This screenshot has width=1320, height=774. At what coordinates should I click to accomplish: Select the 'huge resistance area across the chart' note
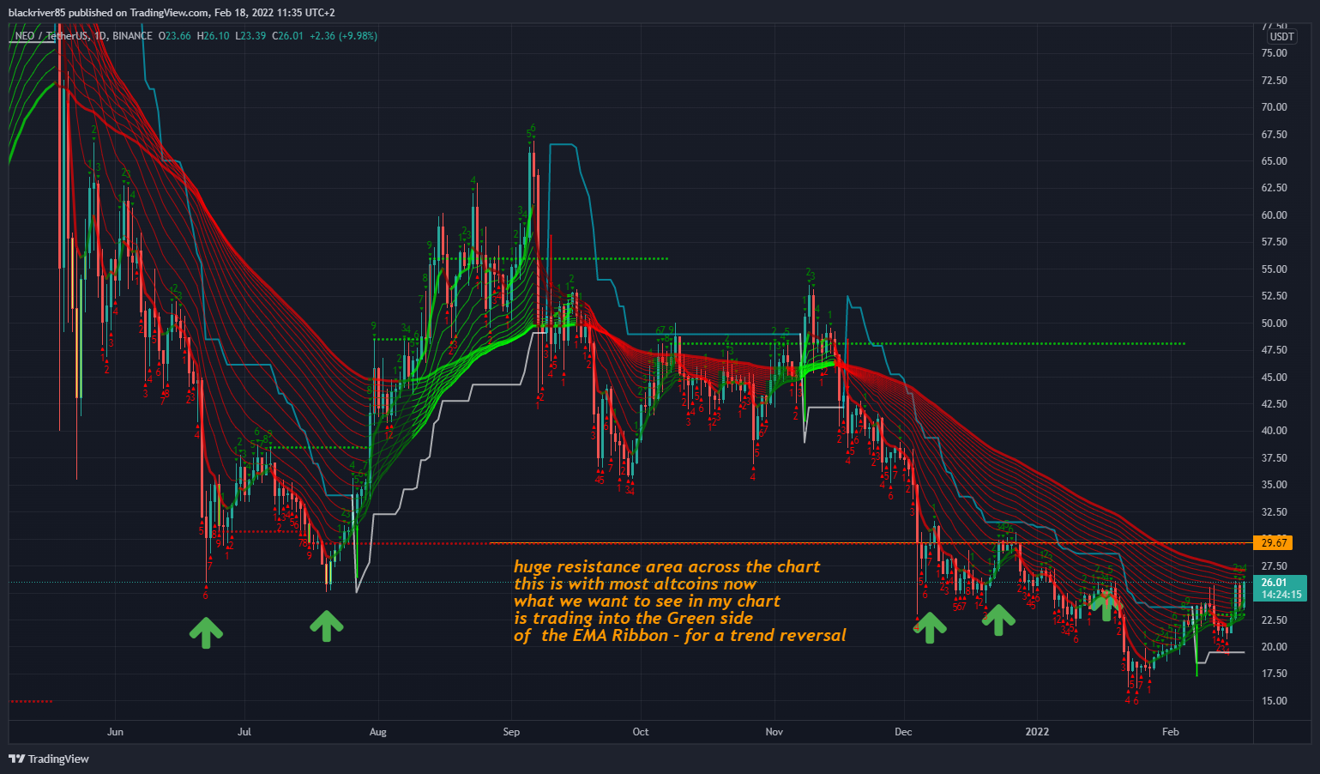coord(666,566)
